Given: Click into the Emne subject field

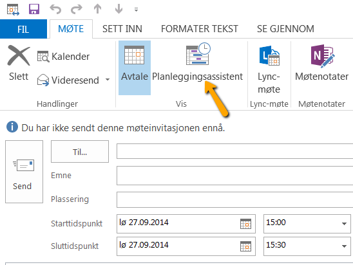Looking at the screenshot, I should tap(234, 176).
